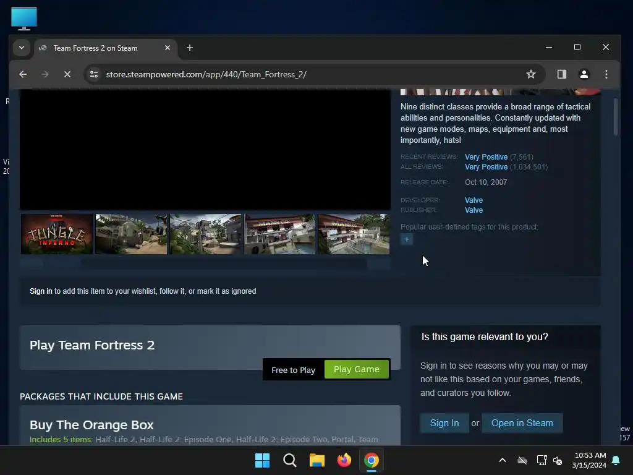Click the 'Free to Play' price label

coord(293,370)
